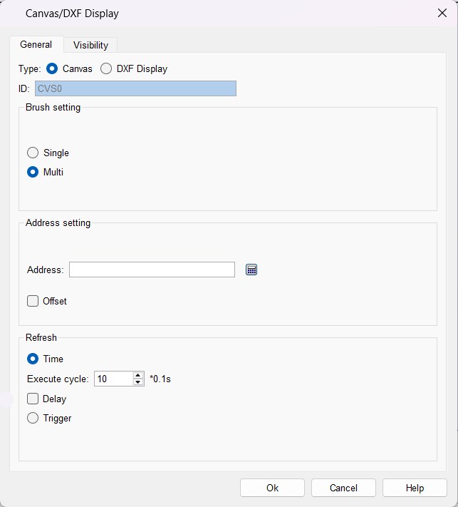458x507 pixels.
Task: Select the Canvas type radio button
Action: (x=52, y=69)
